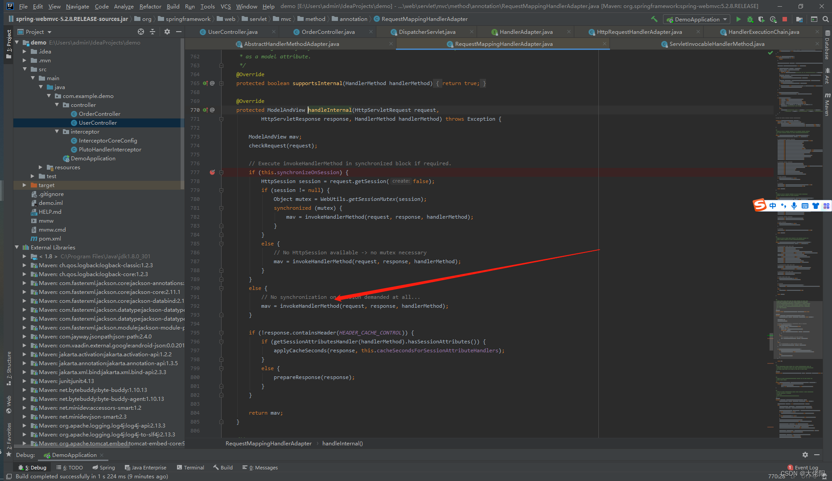Open Debug panel settings gear icon
The height and width of the screenshot is (481, 832).
805,455
